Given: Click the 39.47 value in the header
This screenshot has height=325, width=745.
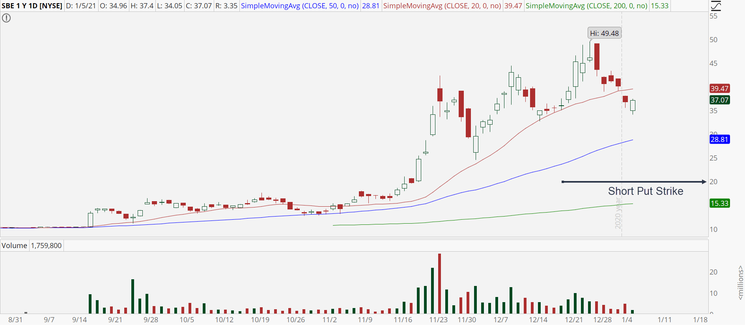Looking at the screenshot, I should coord(513,6).
